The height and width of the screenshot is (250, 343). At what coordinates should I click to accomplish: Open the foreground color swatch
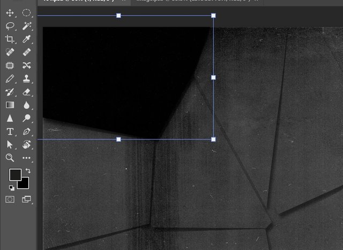16,175
